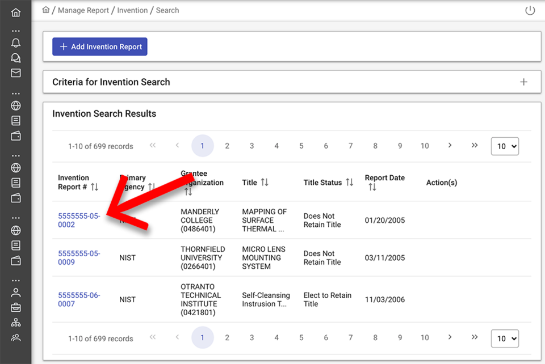Go to results page 5
The height and width of the screenshot is (364, 545).
pos(301,146)
